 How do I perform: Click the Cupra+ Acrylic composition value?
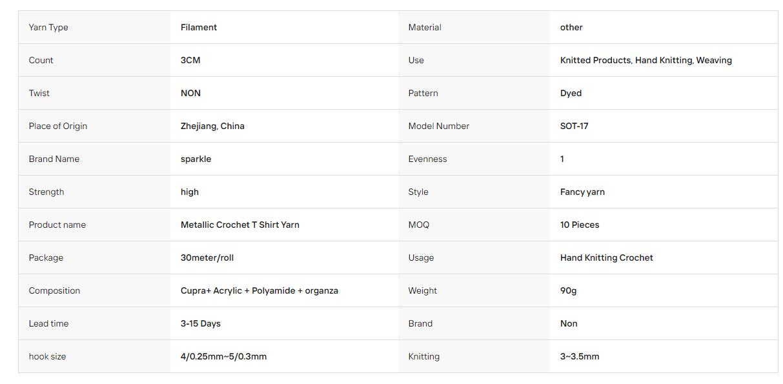259,290
